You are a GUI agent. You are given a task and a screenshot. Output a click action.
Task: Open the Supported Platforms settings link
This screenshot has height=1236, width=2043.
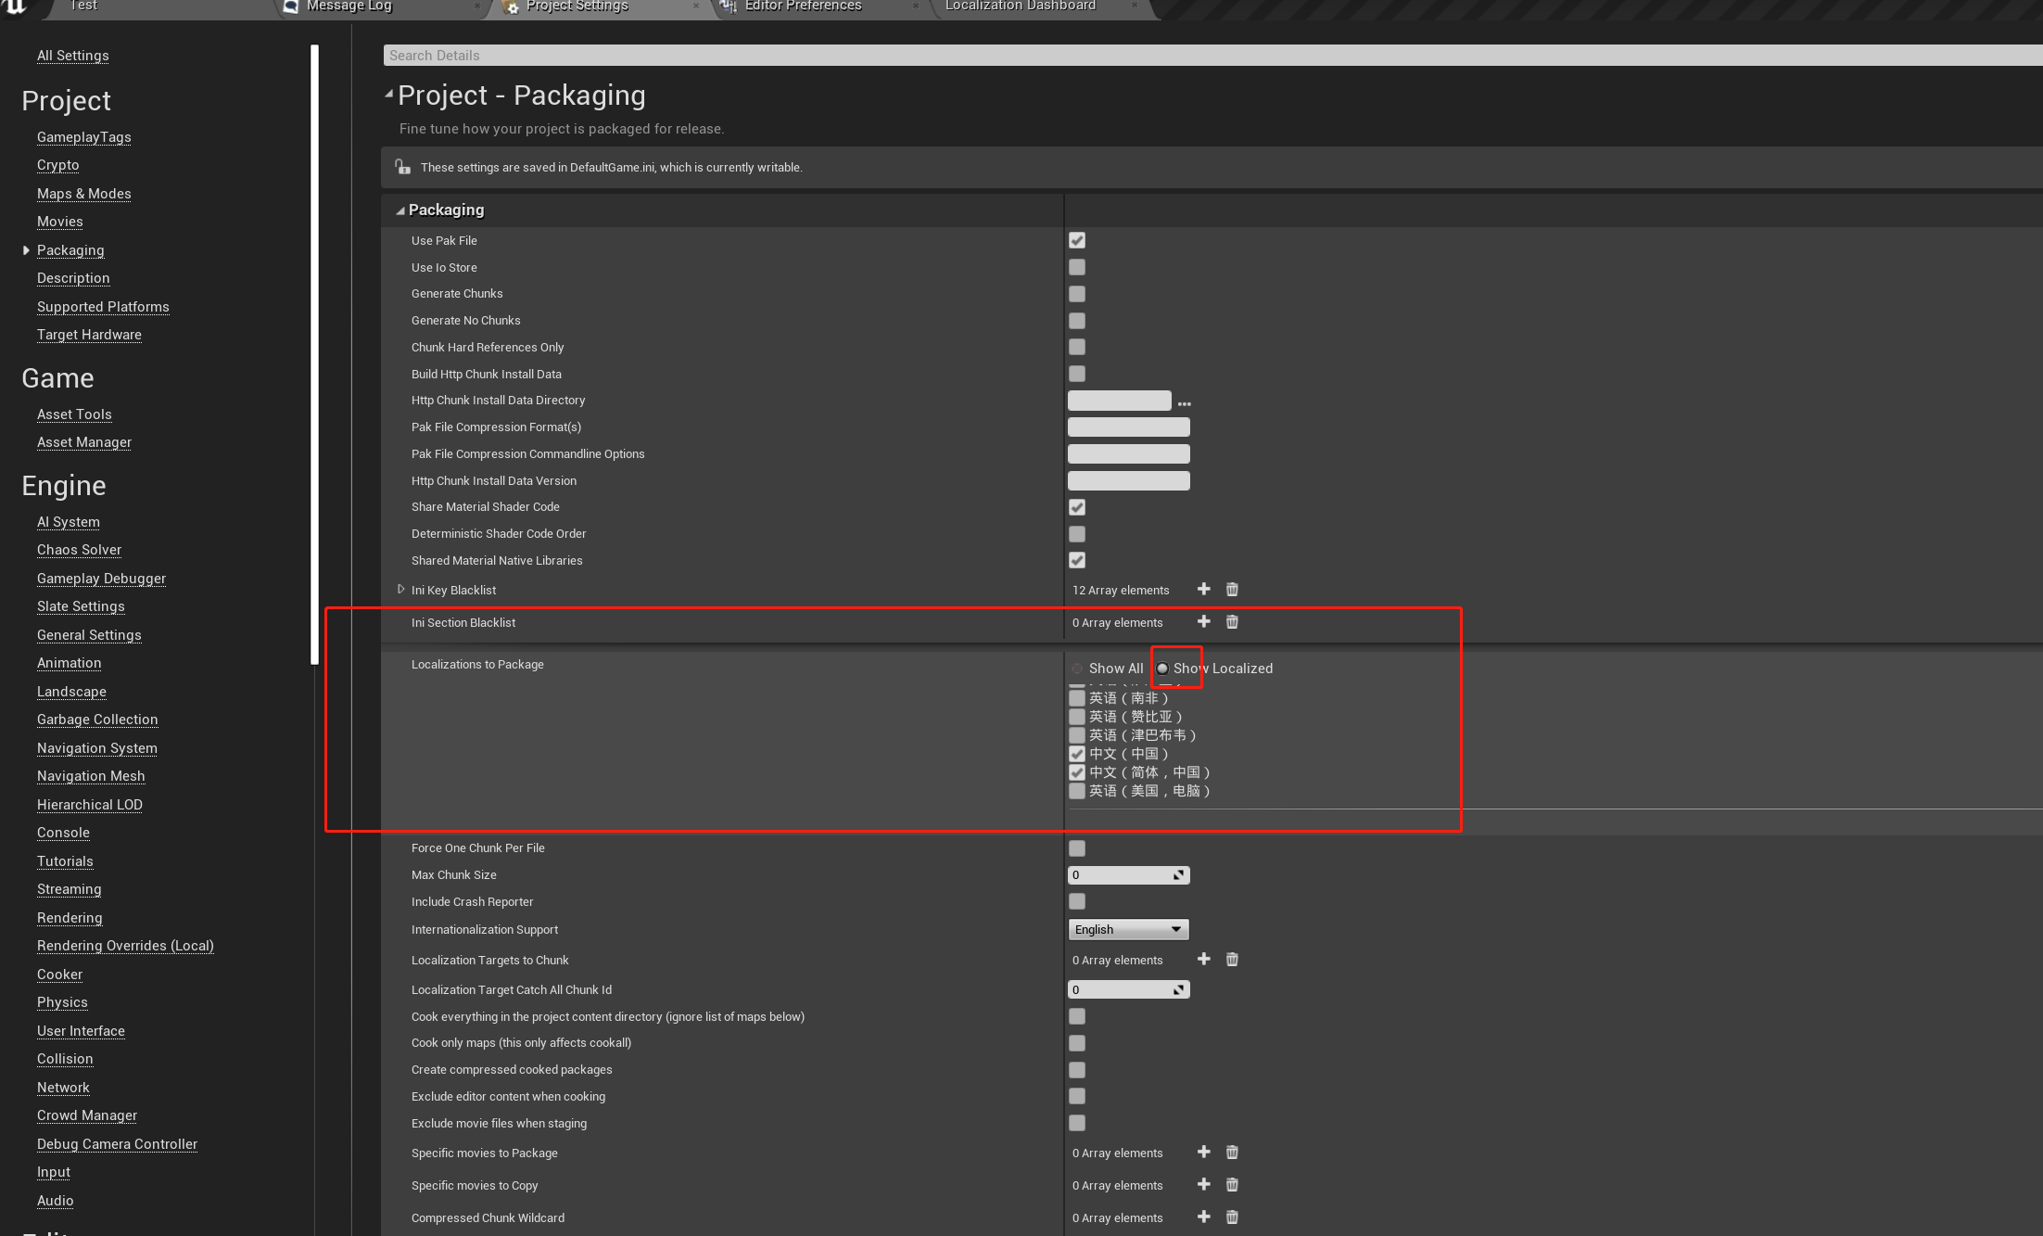103,307
